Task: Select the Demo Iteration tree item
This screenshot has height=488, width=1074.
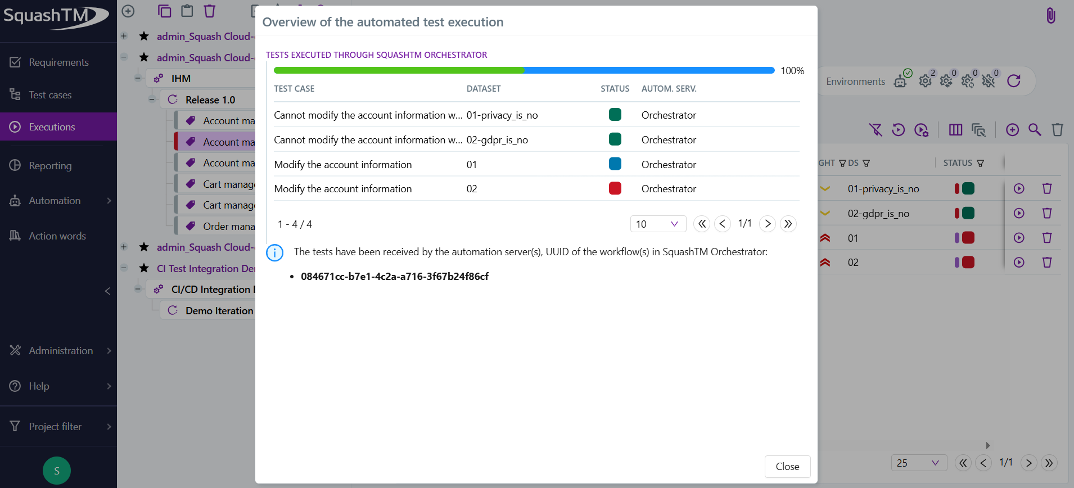Action: pos(219,311)
